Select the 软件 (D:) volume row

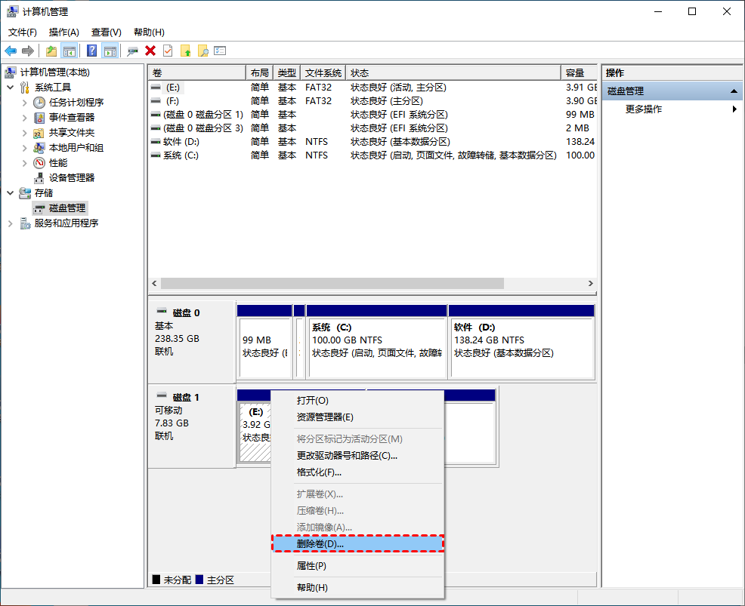372,142
